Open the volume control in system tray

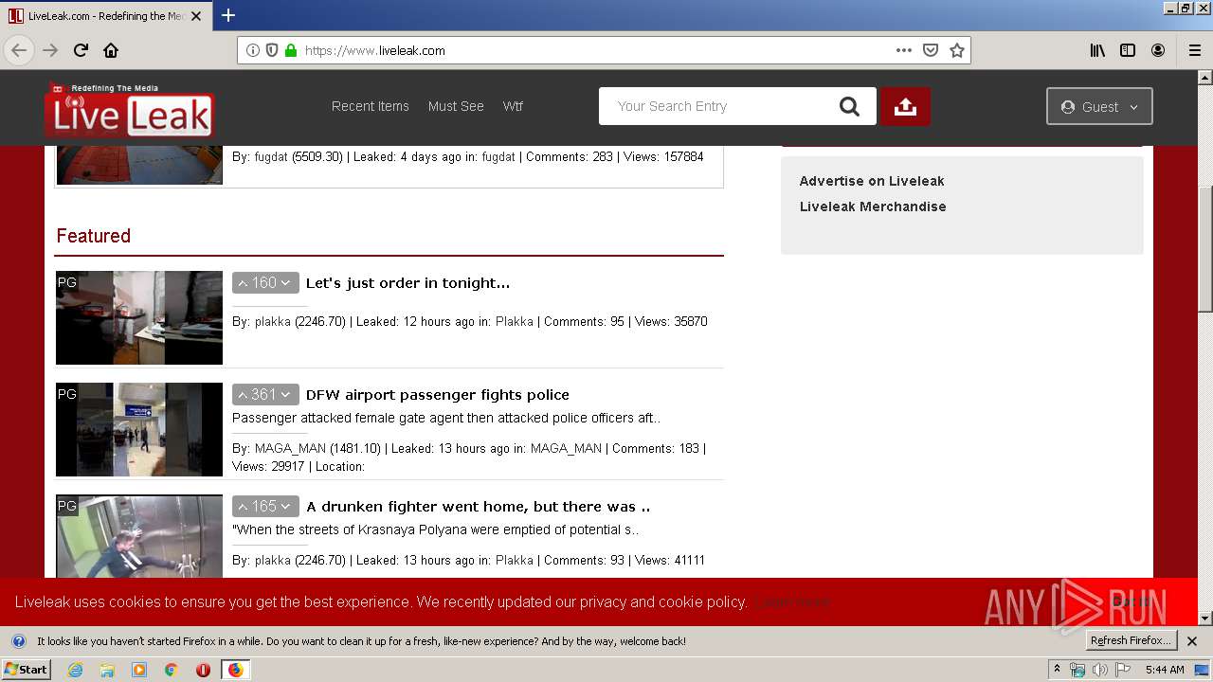[1100, 670]
